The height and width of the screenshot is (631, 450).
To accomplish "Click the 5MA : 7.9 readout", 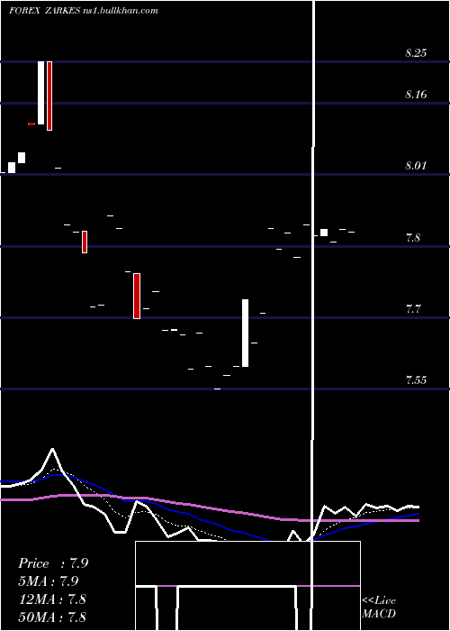I will point(49,581).
